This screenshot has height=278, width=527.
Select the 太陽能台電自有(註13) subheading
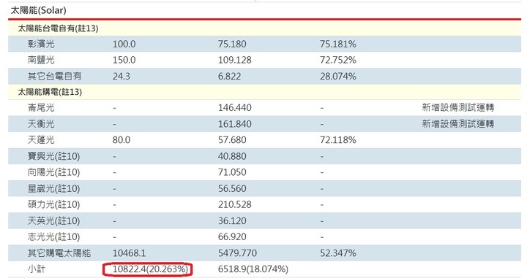(x=58, y=28)
